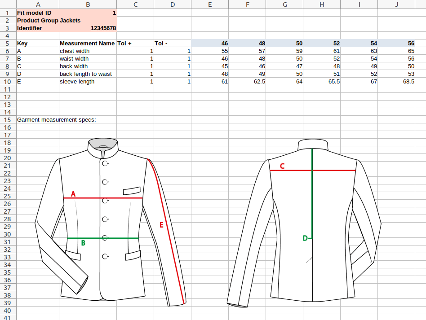The height and width of the screenshot is (320, 426).
Task: Select column B header
Action: click(x=88, y=4)
